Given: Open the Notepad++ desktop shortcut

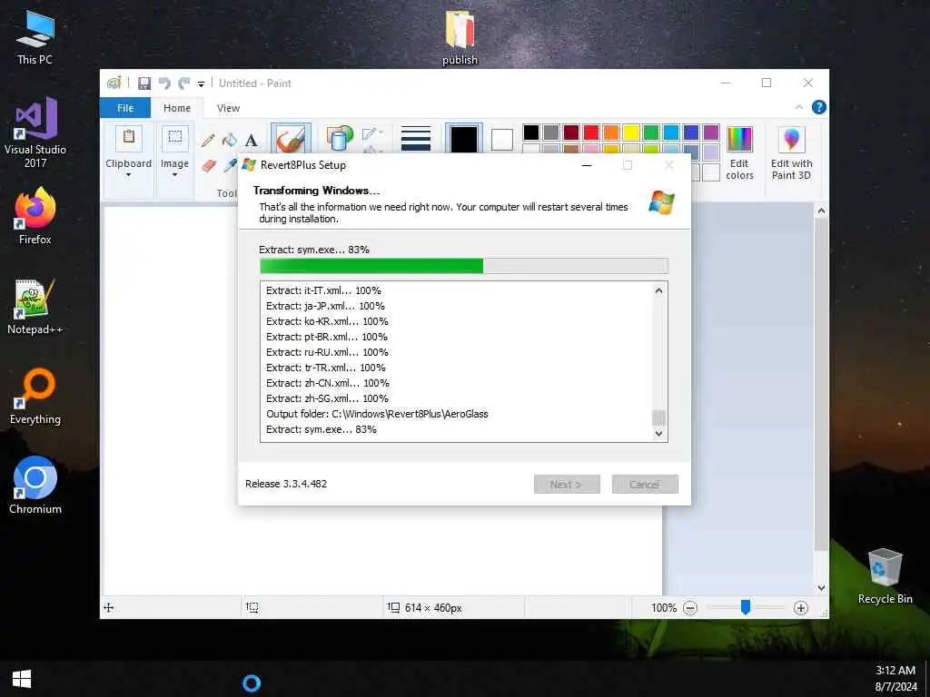Looking at the screenshot, I should point(35,307).
